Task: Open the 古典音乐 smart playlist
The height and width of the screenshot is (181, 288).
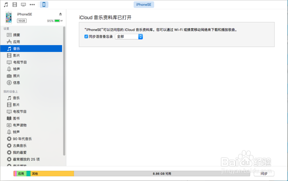Action: 31,146
